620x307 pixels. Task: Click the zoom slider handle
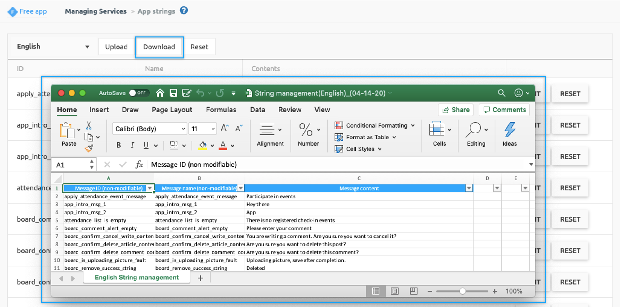[x=462, y=291]
